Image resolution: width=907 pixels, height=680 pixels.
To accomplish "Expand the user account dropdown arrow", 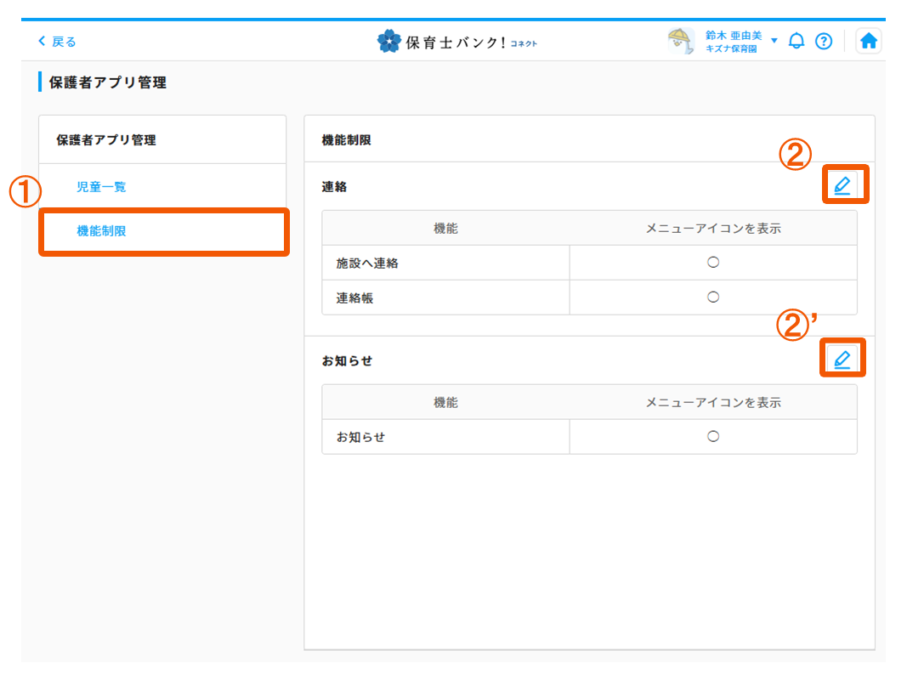I will click(x=774, y=41).
